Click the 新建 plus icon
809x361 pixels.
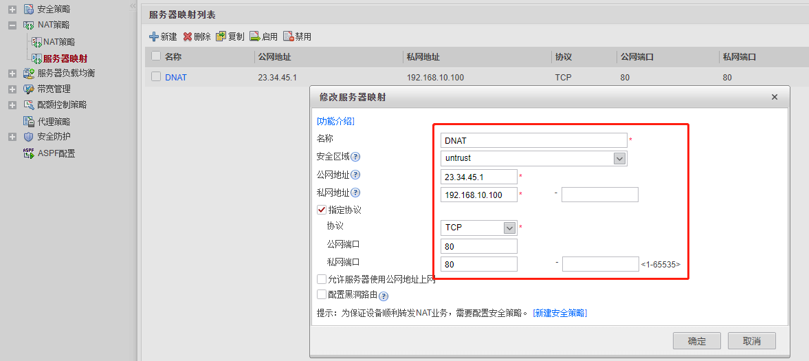coord(154,36)
